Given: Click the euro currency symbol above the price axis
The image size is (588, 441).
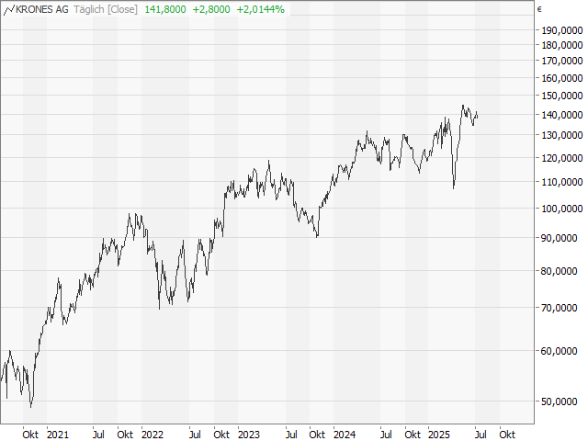Looking at the screenshot, I should click(x=539, y=10).
